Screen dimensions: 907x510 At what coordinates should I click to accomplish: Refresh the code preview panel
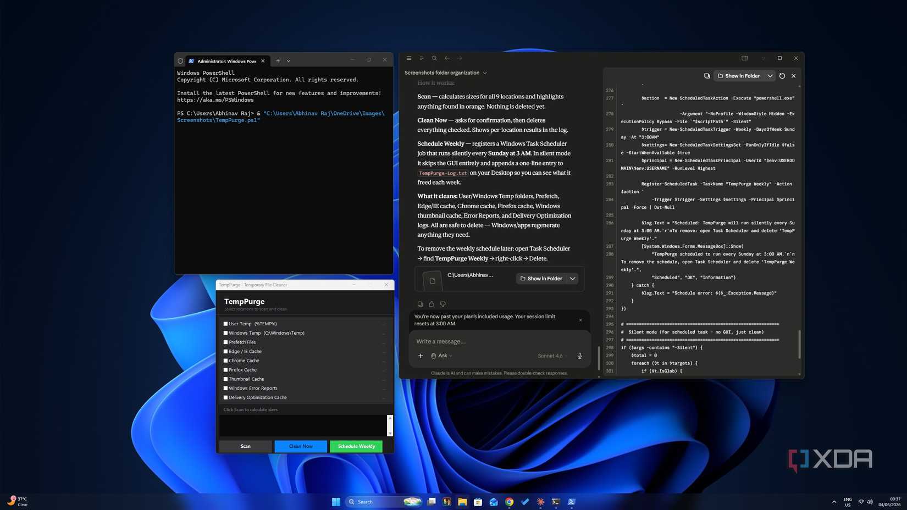pyautogui.click(x=782, y=76)
